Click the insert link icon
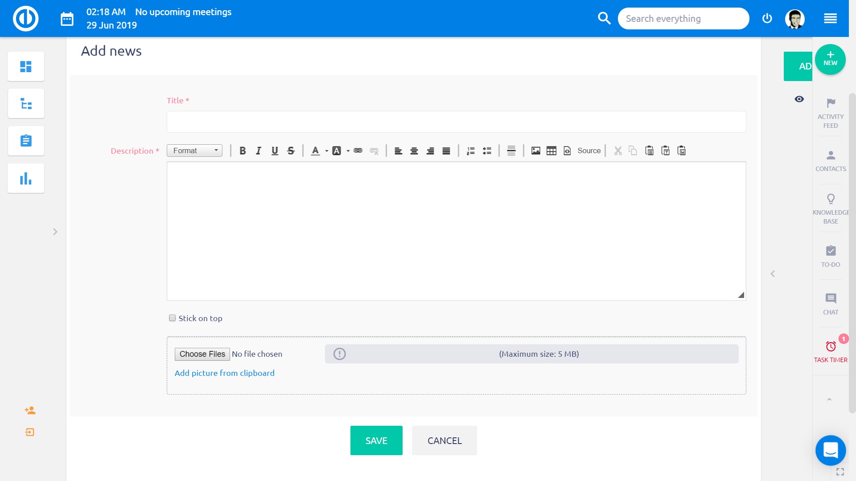The image size is (856, 481). (358, 151)
